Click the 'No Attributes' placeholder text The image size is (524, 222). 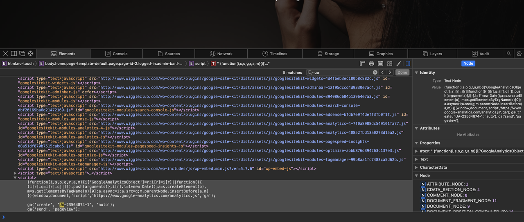tap(468, 135)
